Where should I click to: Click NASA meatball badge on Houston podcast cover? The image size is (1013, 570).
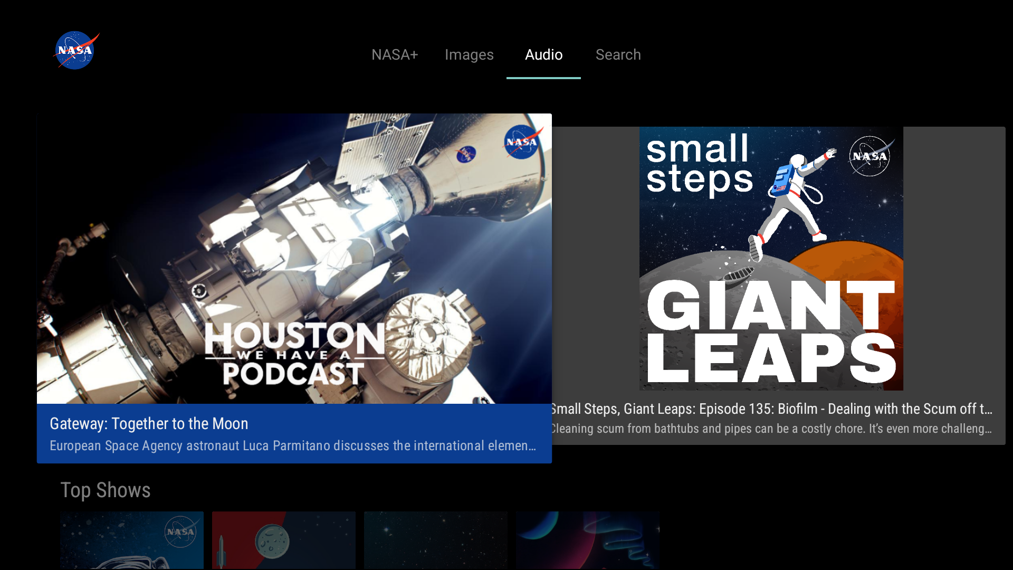point(522,142)
